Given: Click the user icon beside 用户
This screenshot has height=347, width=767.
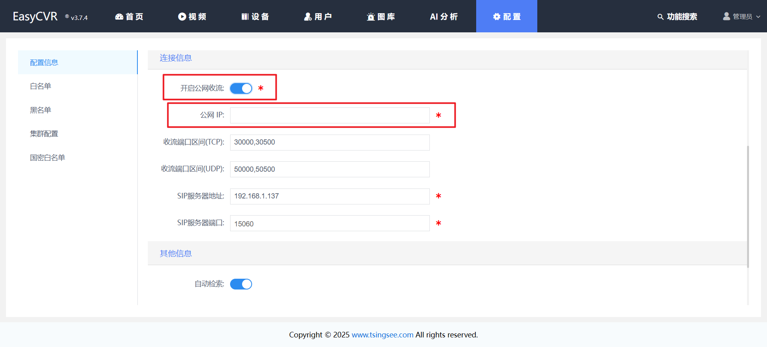Looking at the screenshot, I should pos(308,17).
